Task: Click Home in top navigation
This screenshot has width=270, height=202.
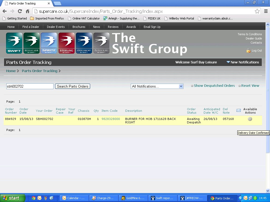Action: pyautogui.click(x=11, y=27)
